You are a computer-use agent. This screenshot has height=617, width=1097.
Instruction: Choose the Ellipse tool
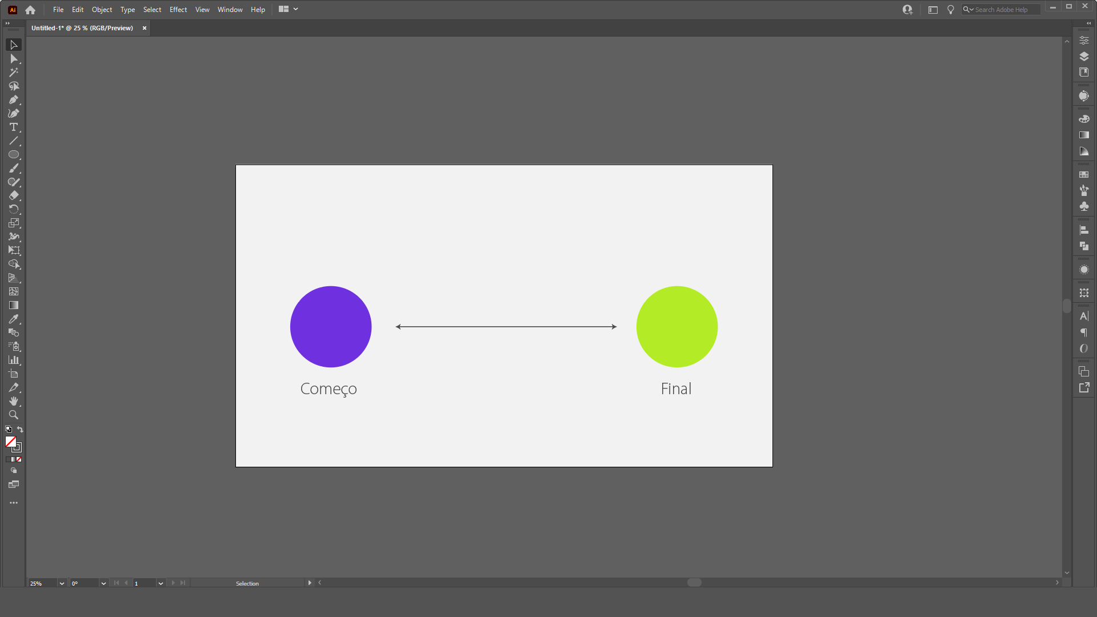(x=14, y=155)
